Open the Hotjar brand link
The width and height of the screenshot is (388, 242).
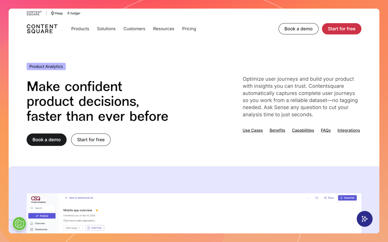[x=74, y=13]
